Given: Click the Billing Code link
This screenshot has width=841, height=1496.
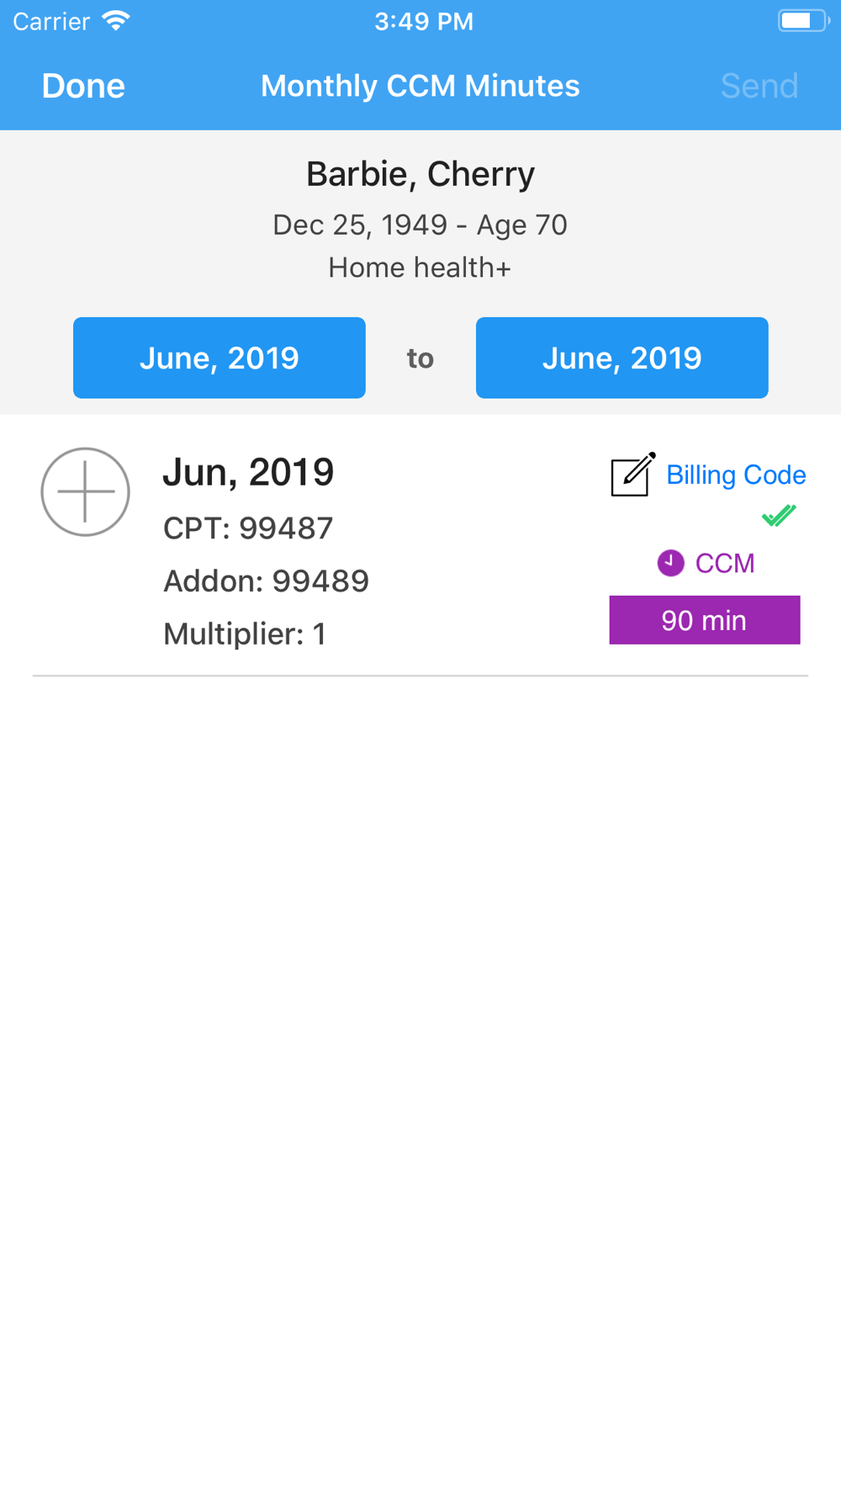Looking at the screenshot, I should point(736,475).
